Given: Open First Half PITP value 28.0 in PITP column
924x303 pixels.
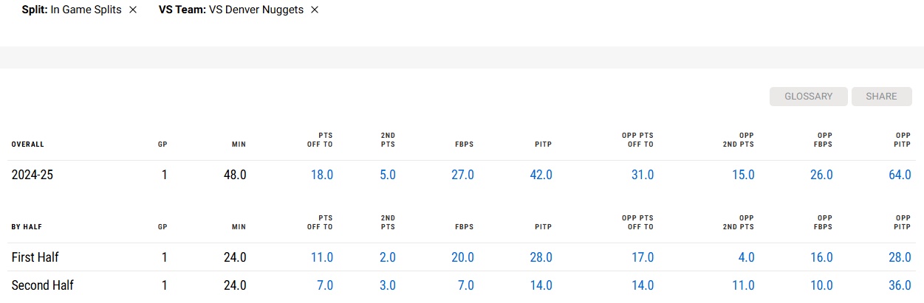Looking at the screenshot, I should pos(541,257).
